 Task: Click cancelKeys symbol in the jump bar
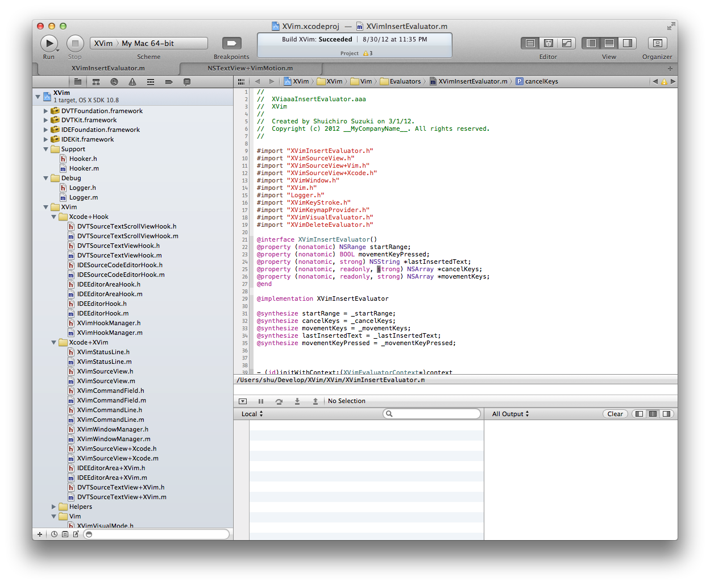pos(537,81)
